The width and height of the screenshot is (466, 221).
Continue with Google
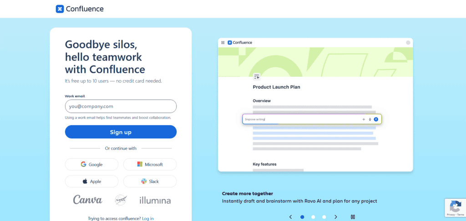coord(91,164)
